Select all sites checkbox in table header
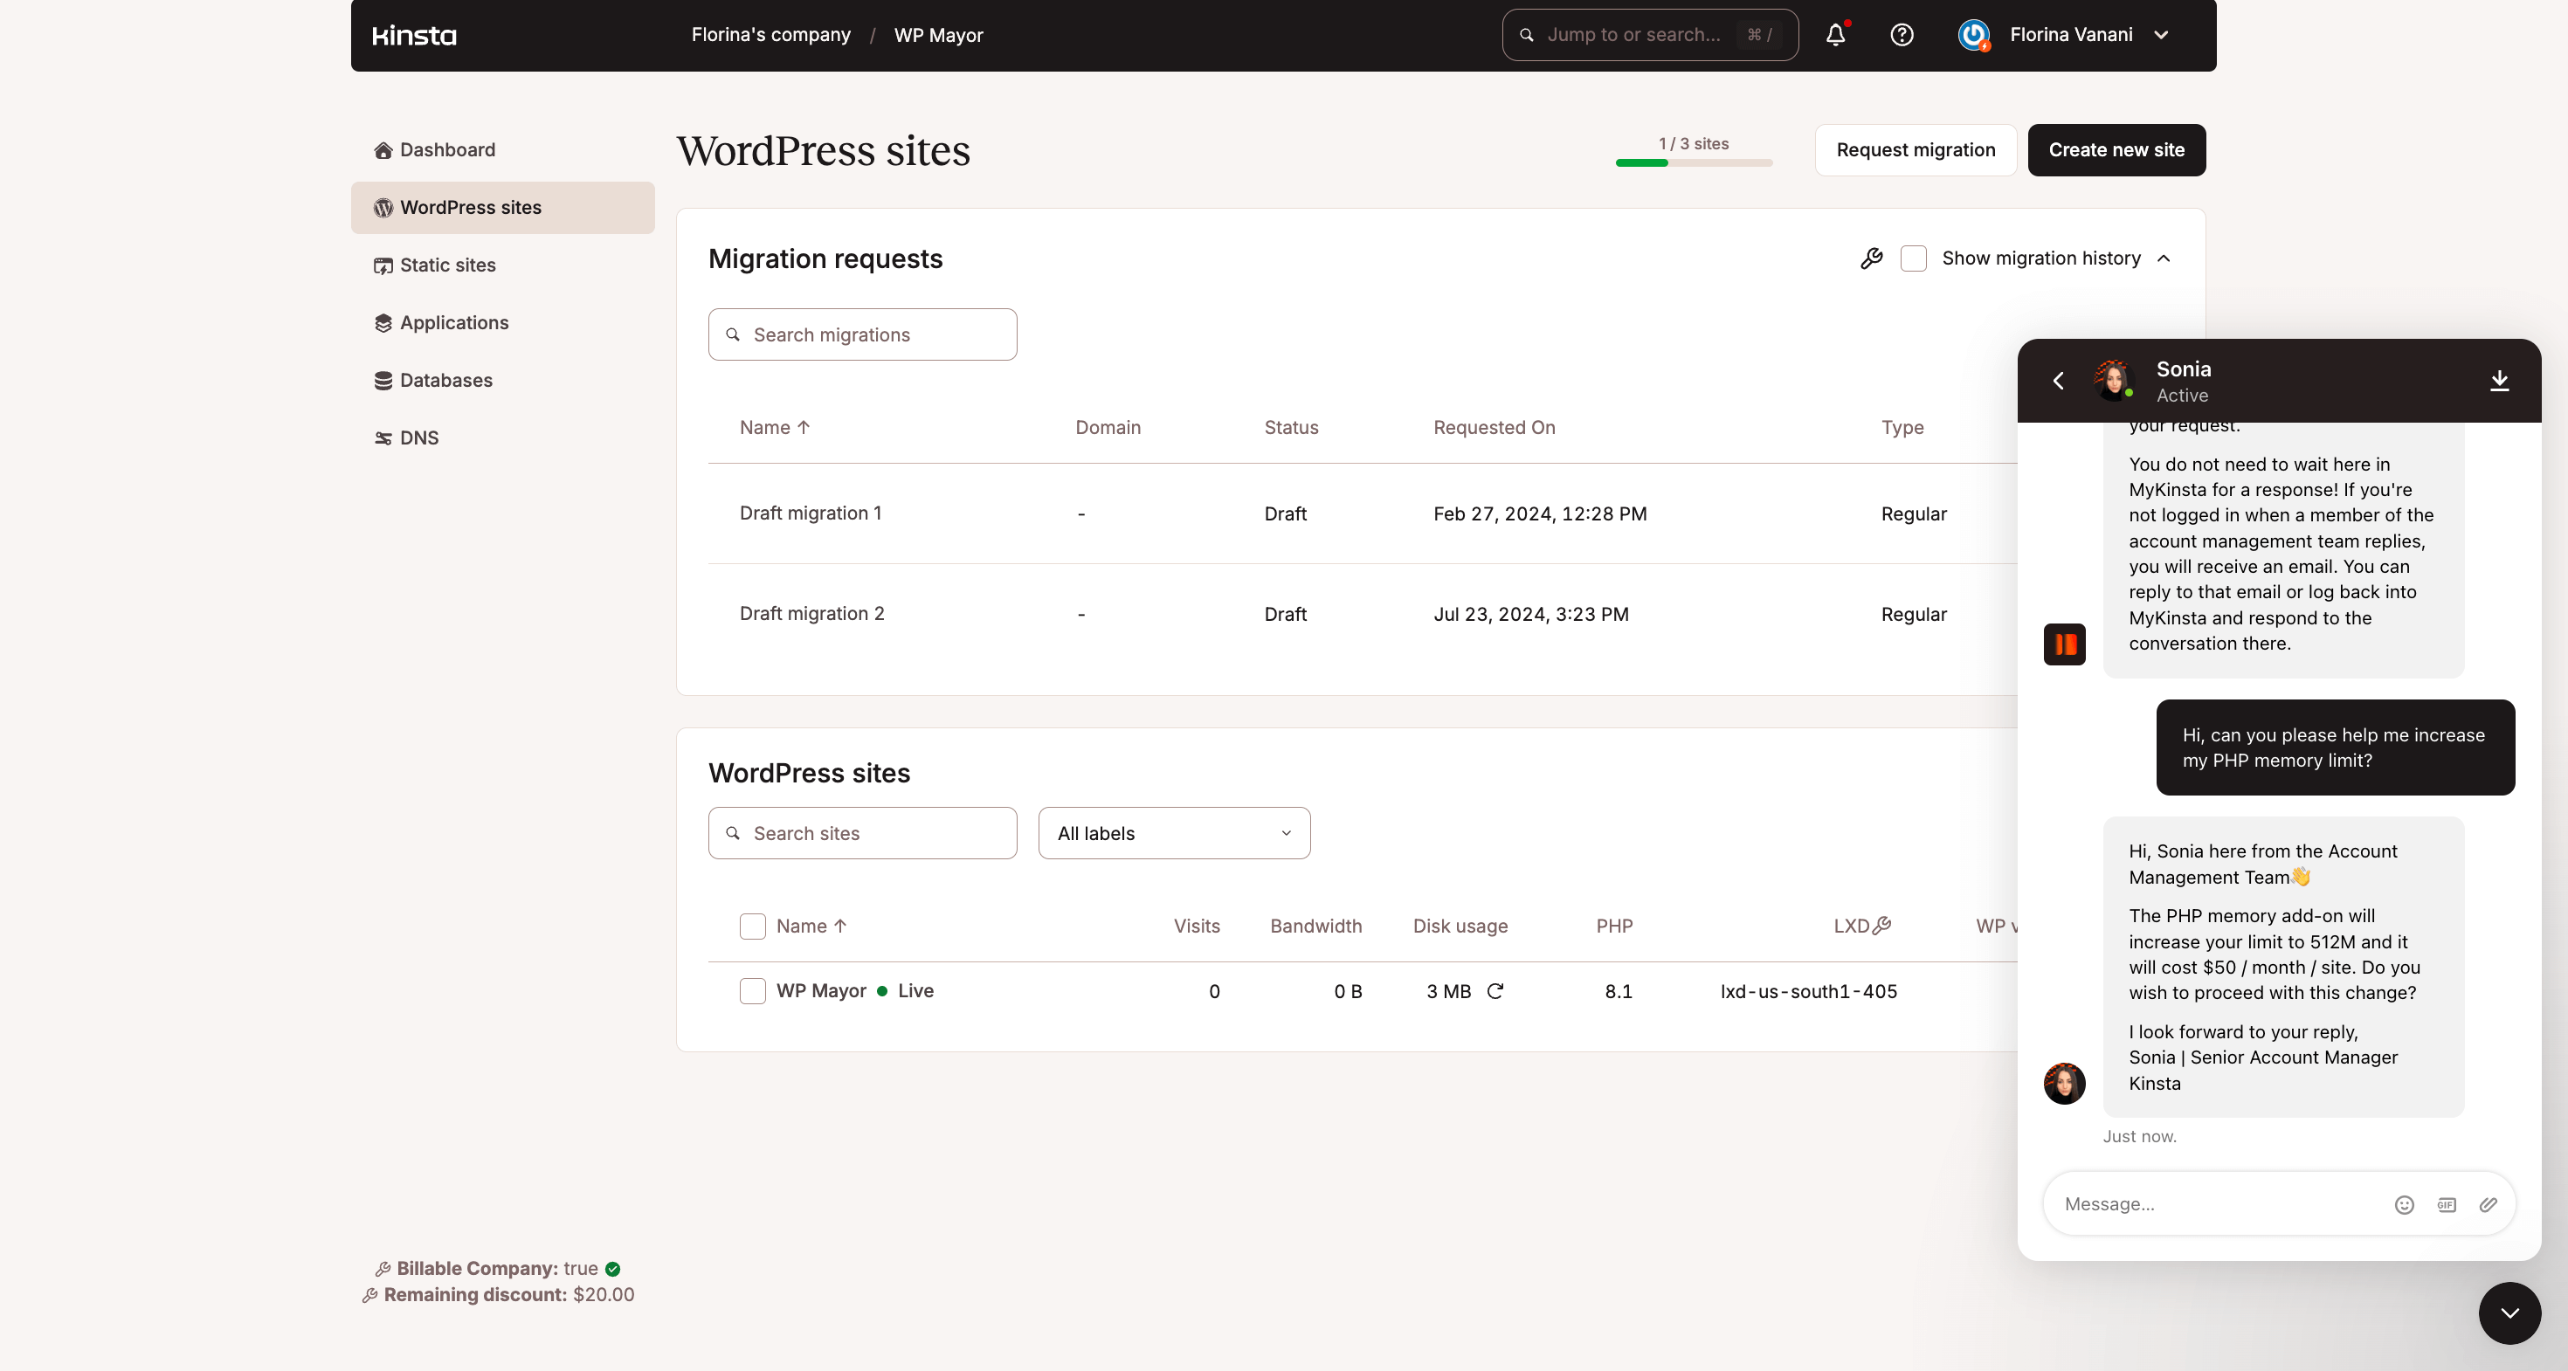Screen dimensions: 2568x1371 click(x=753, y=927)
